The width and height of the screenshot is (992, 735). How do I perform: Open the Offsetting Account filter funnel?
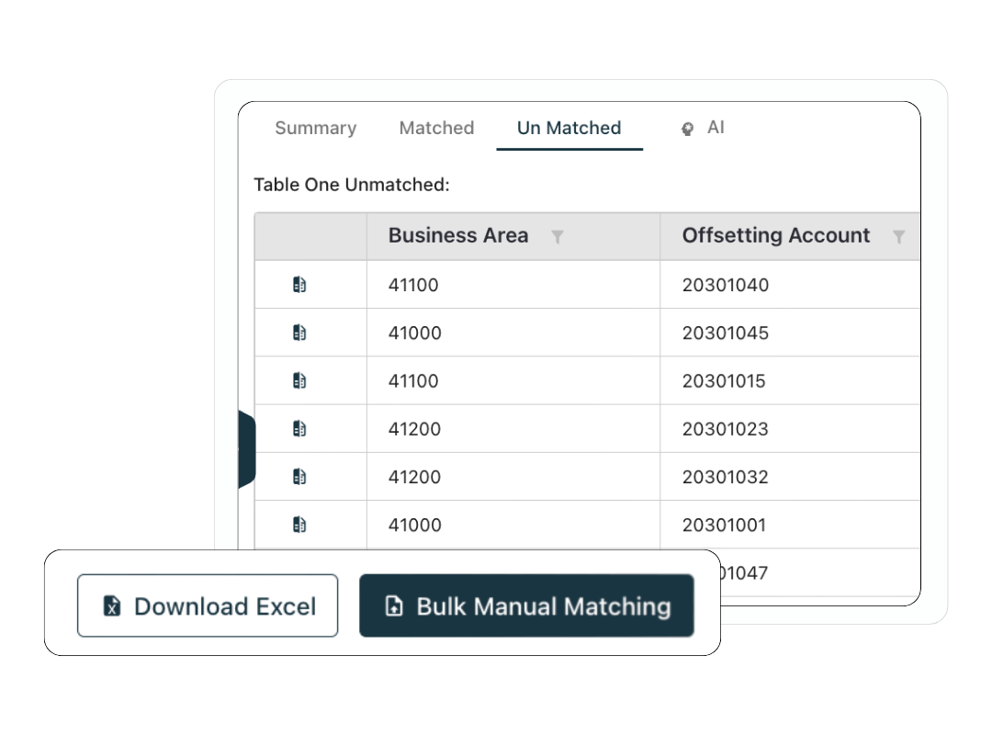898,236
